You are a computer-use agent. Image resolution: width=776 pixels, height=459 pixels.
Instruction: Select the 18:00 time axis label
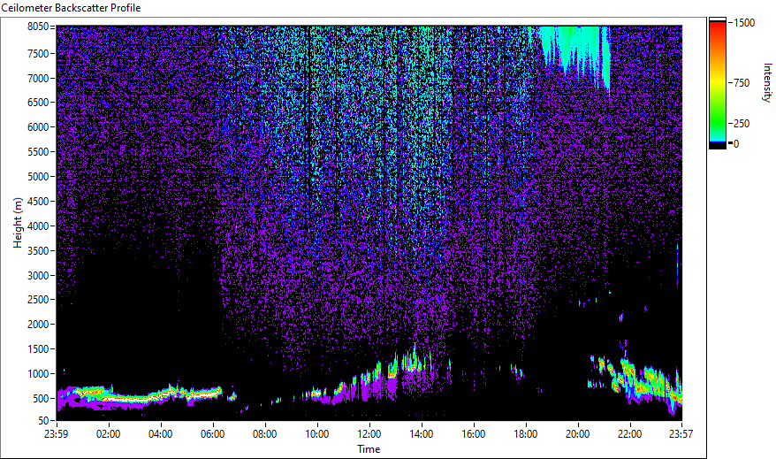pos(526,434)
